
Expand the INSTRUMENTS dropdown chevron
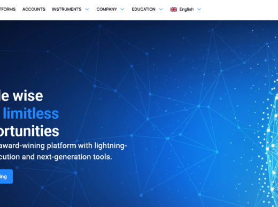coord(87,9)
